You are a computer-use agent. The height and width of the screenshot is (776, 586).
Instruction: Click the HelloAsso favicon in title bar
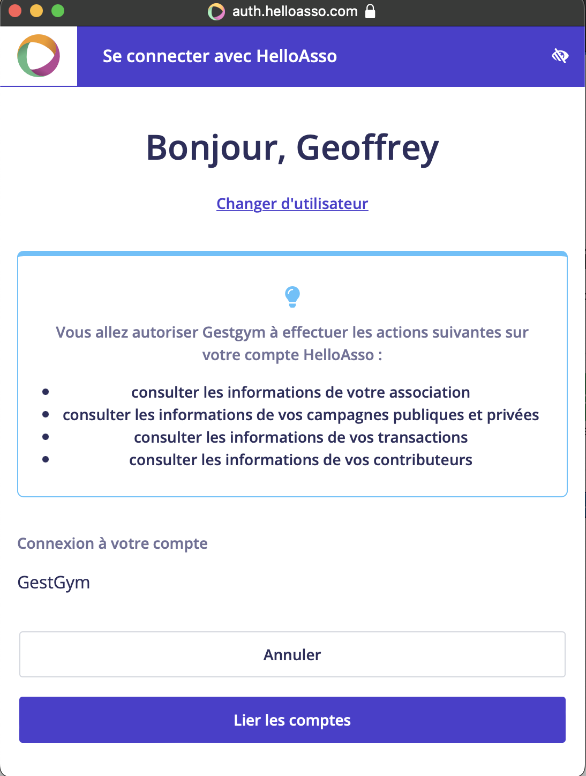point(216,11)
